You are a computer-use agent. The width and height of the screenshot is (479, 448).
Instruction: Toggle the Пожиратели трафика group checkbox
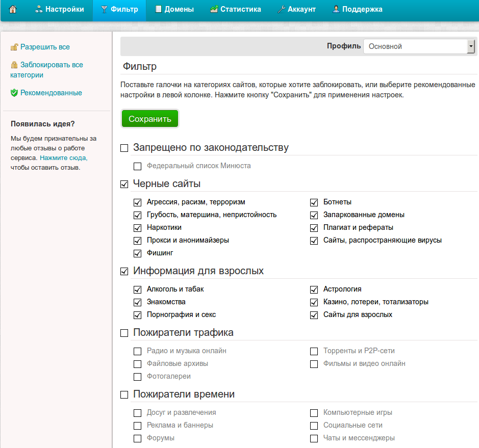pos(124,333)
